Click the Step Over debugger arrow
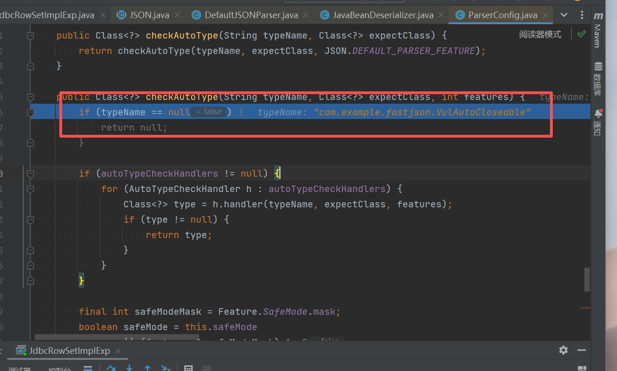The height and width of the screenshot is (371, 617). click(x=111, y=368)
